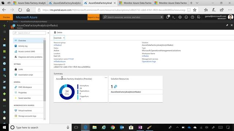Open Virtual machines data source
The image size is (234, 131).
point(28,111)
